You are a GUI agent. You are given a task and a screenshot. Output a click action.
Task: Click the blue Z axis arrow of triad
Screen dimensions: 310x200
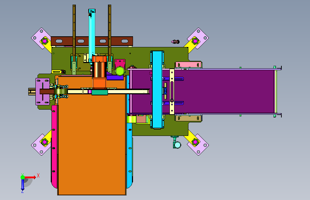[x=23, y=185]
